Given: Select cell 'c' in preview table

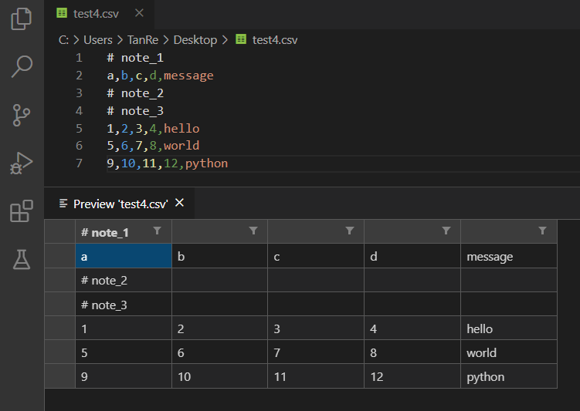Looking at the screenshot, I should click(316, 256).
